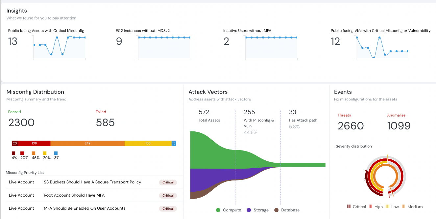Click the blue 3% legend square
This screenshot has width=436, height=219.
point(56,153)
